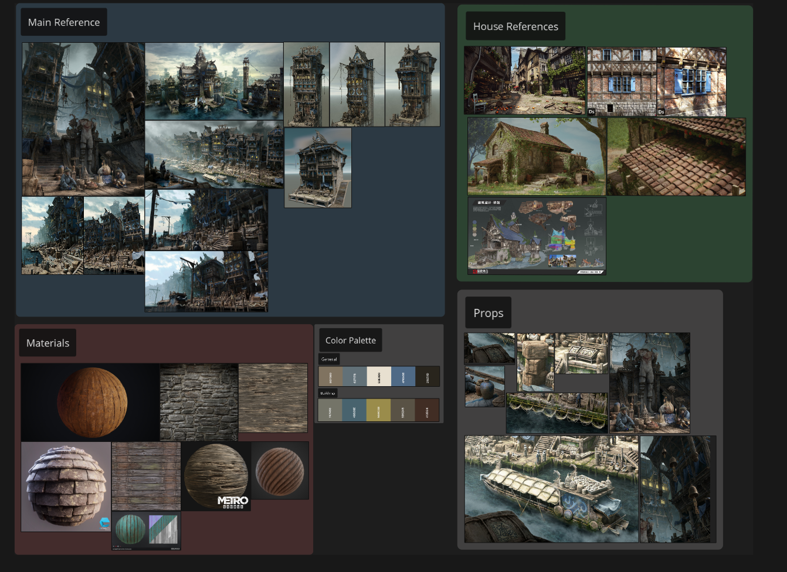
Task: Select the Metro Exodus wood sphere image
Action: coord(216,476)
